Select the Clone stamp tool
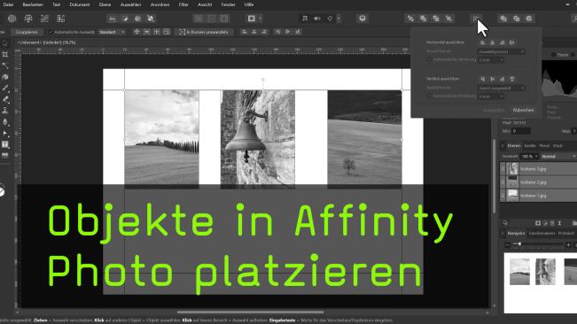The image size is (577, 324). [4, 111]
